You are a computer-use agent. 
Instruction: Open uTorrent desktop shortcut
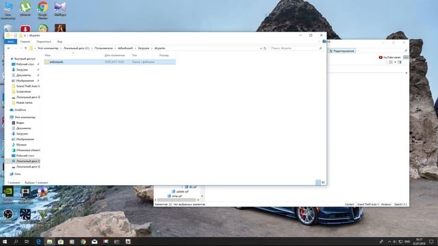pyautogui.click(x=25, y=9)
